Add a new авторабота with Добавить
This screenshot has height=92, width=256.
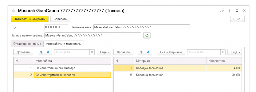click(23, 52)
